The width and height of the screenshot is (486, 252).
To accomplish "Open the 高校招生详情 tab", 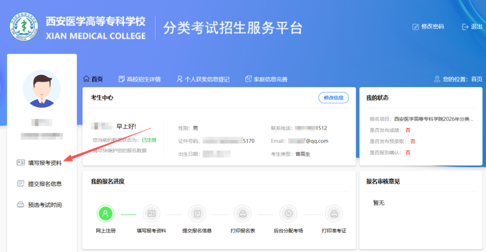I will coord(139,79).
